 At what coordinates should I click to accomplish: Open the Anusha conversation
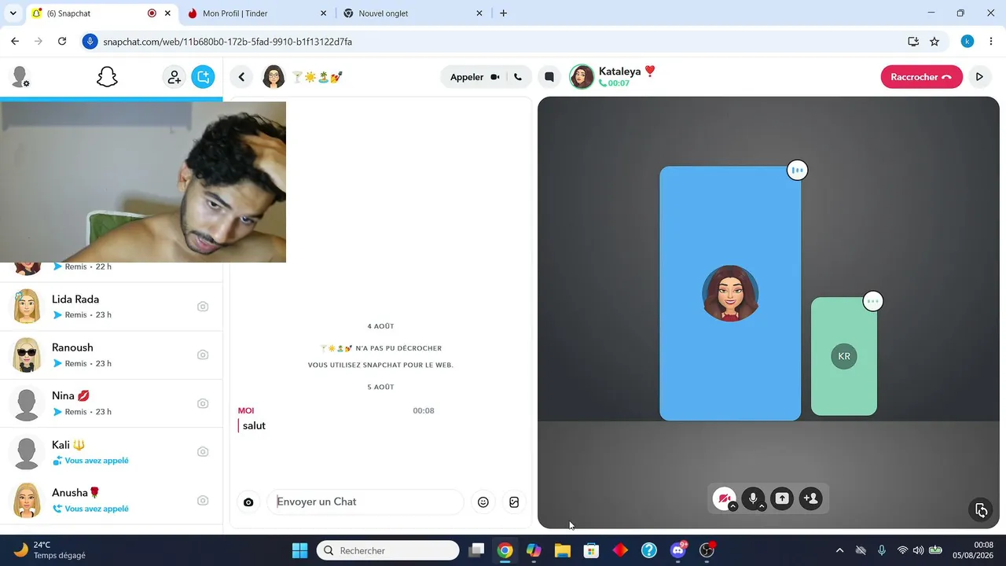(111, 500)
